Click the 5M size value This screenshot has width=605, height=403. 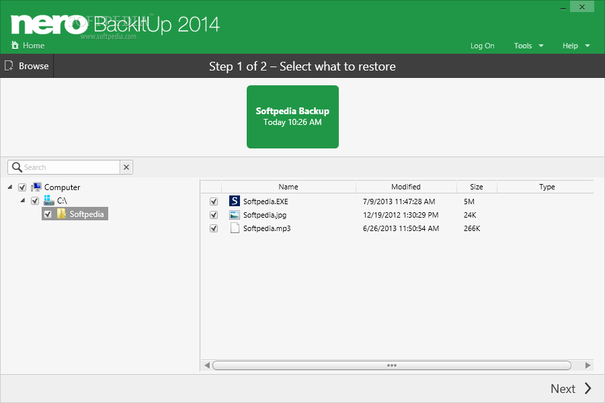click(469, 201)
